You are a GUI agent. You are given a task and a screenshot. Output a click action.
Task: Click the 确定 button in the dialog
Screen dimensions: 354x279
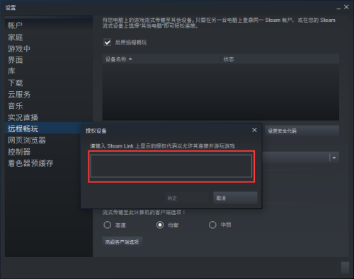[x=186, y=198]
